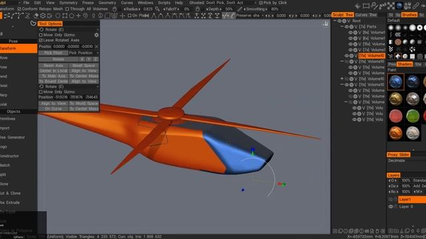Hide the Root node via eye icon
426x239 pixels.
pos(339,21)
